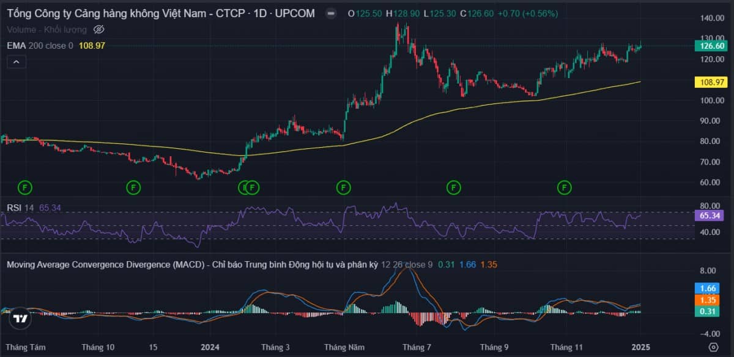Open chart settings via the gear icon
Screen dimensions: 734x357
click(x=713, y=347)
